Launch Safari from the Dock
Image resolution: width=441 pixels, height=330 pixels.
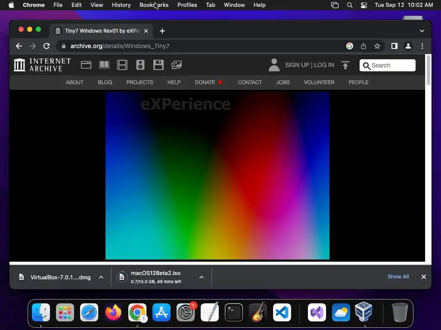tap(89, 312)
